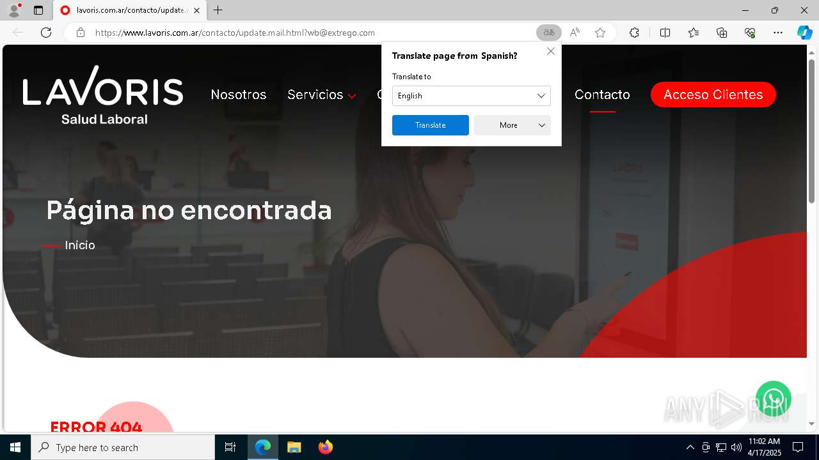Image resolution: width=819 pixels, height=460 pixels.
Task: Open File Explorer from taskbar
Action: [294, 447]
